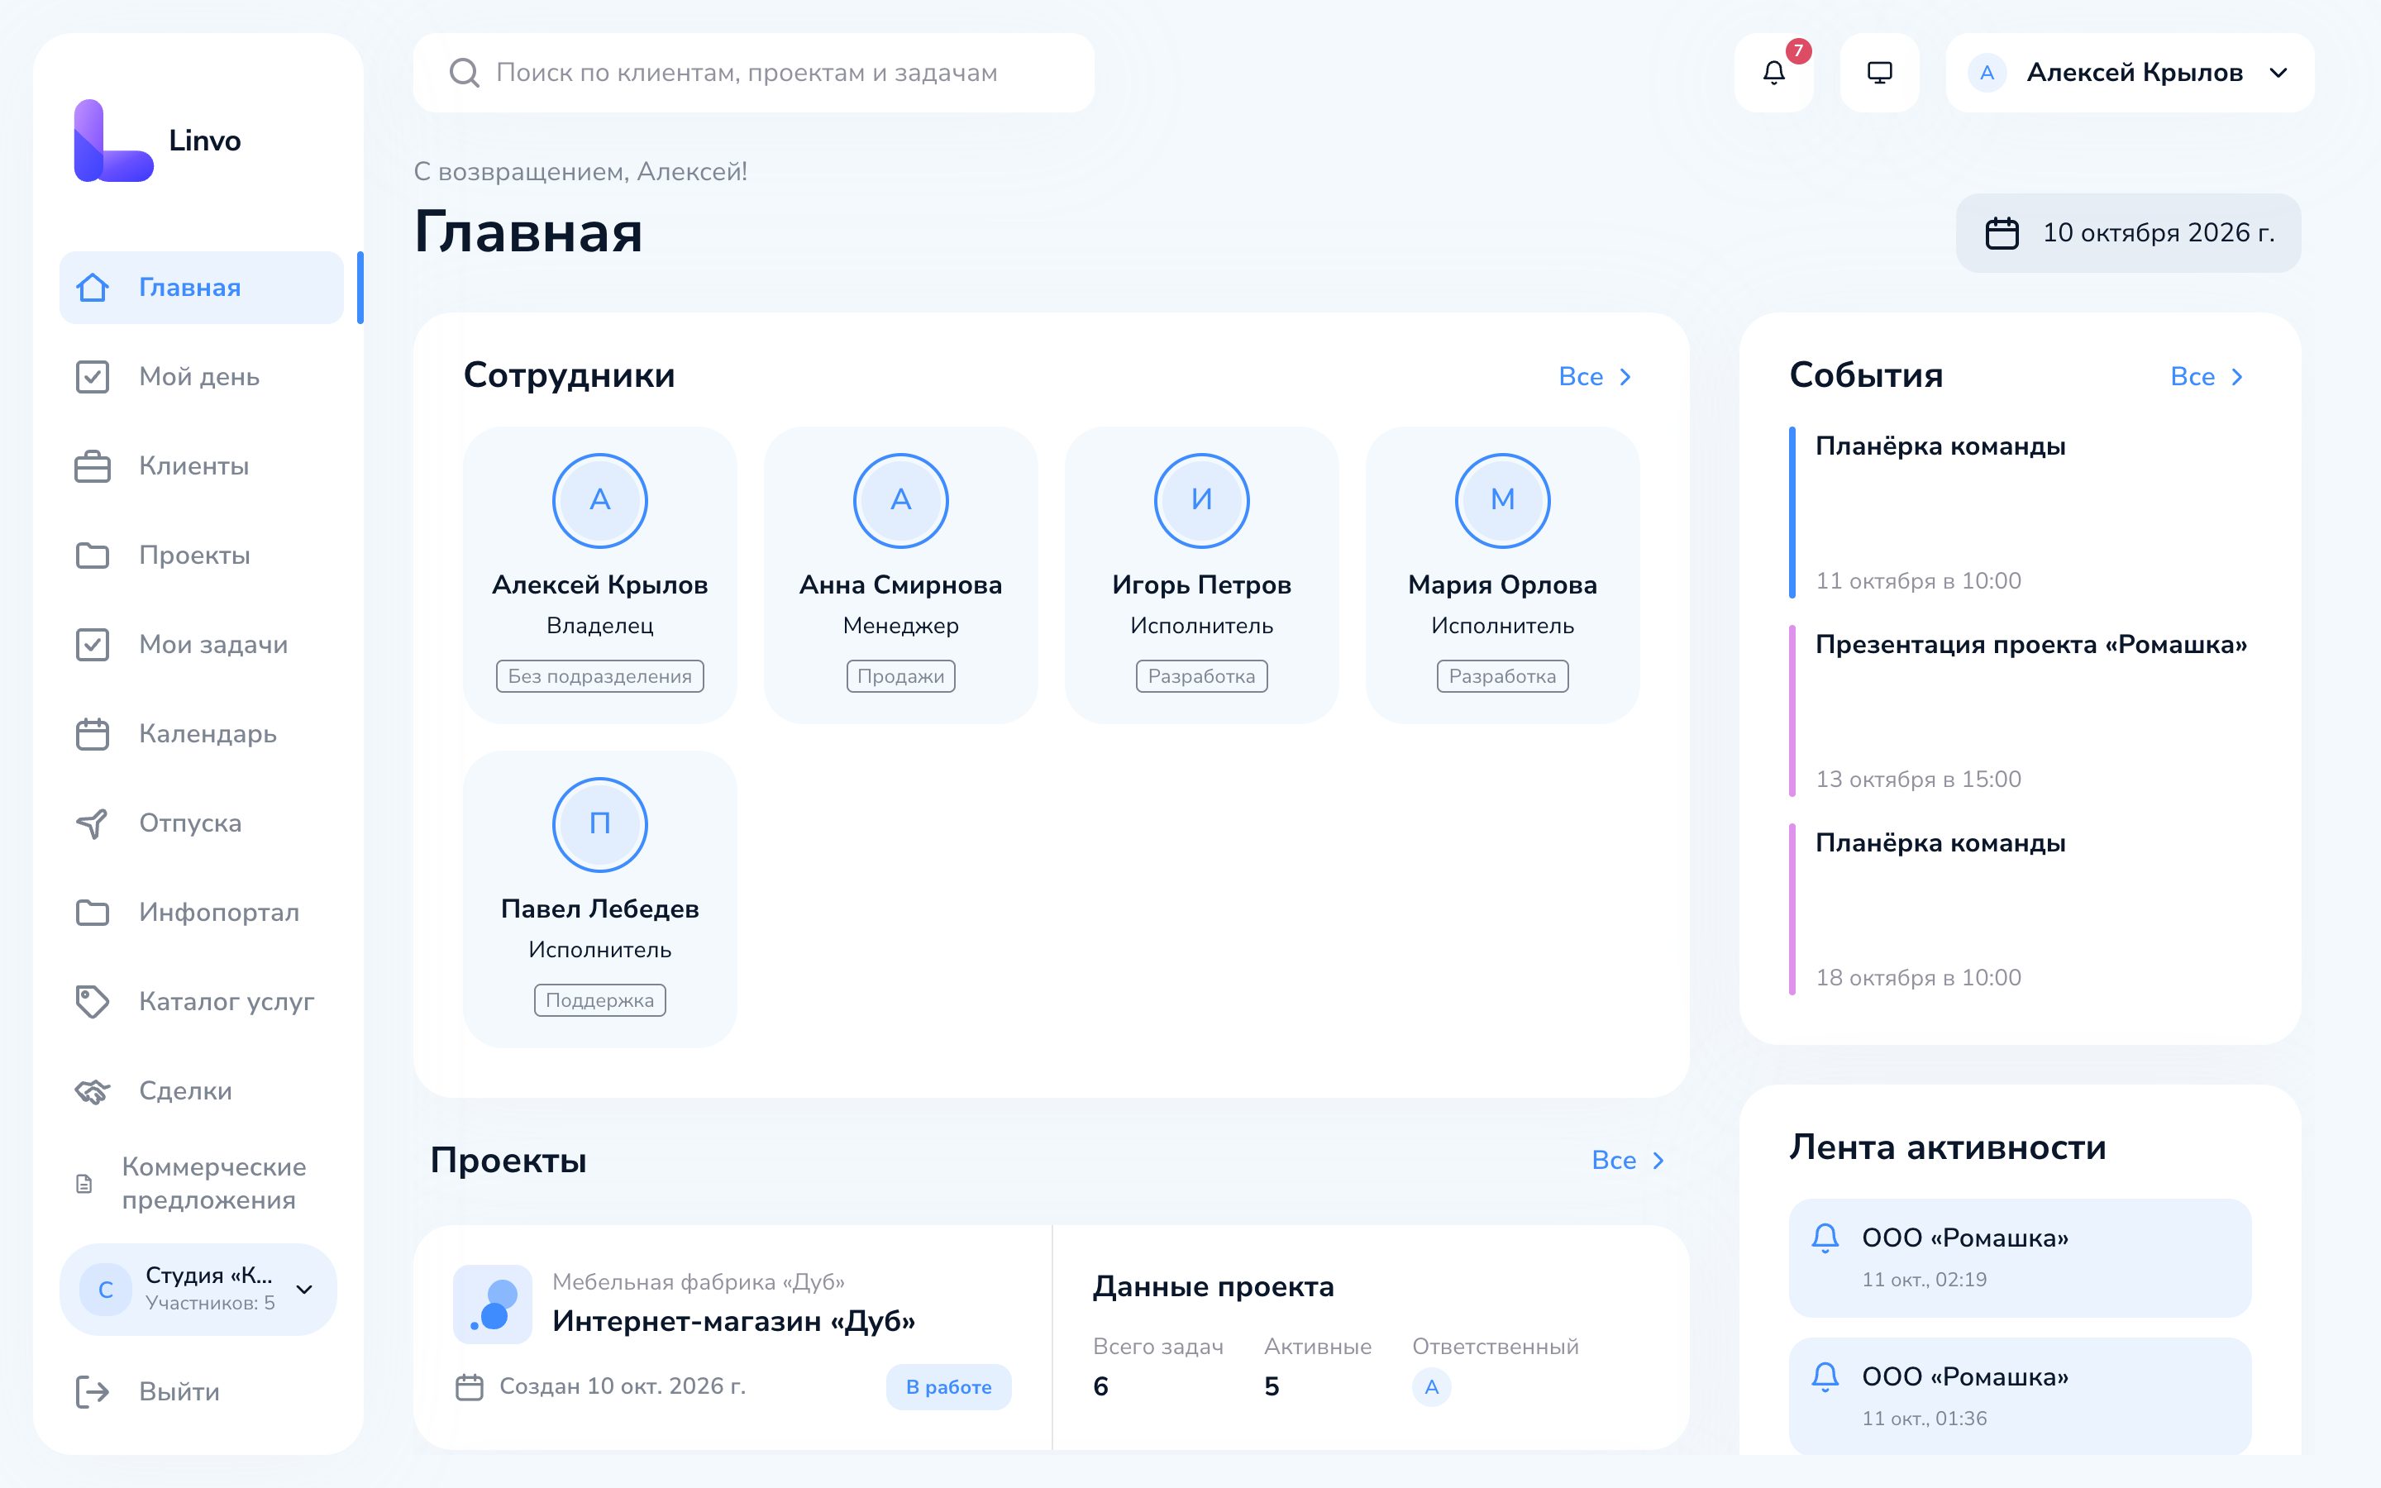The image size is (2381, 1488).
Task: Open all projects via Все in Проекты
Action: tap(1629, 1161)
